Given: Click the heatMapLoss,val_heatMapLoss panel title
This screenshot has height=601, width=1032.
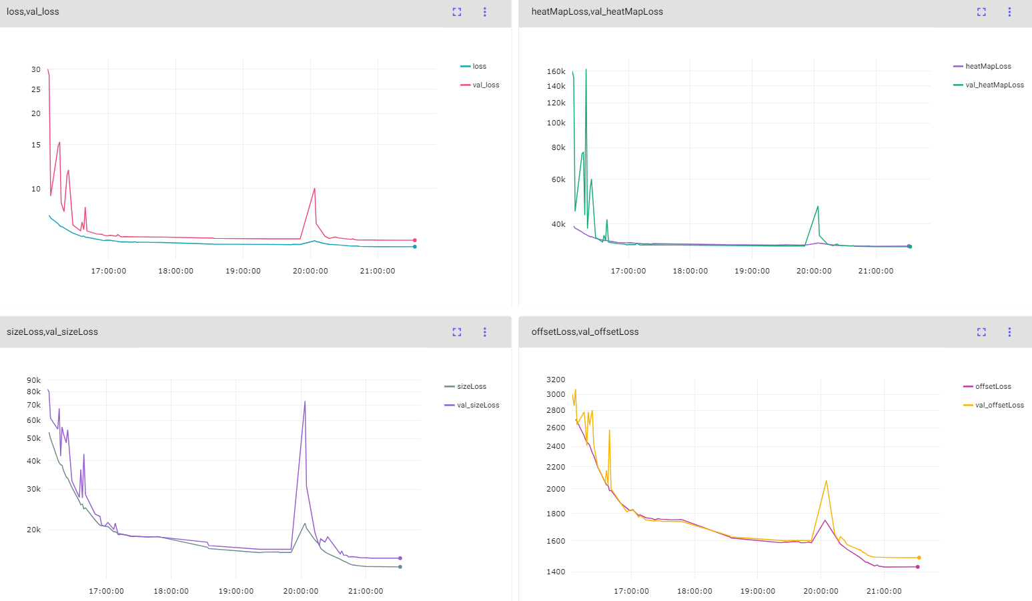Looking at the screenshot, I should click(x=597, y=12).
